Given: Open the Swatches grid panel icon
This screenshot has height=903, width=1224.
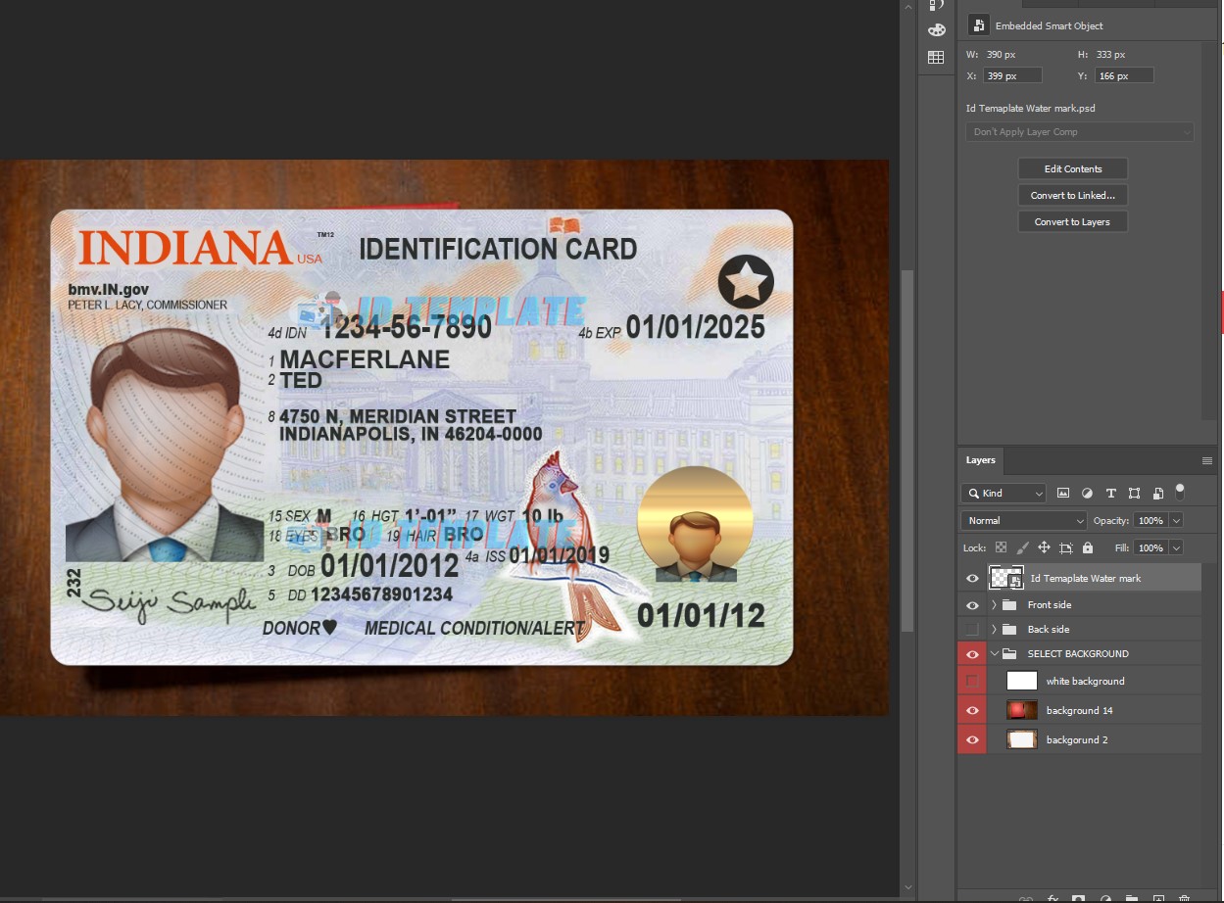Looking at the screenshot, I should tap(936, 58).
